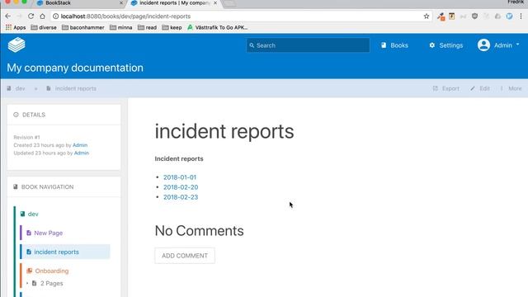Open the diverse bookmarks folder
The height and width of the screenshot is (297, 528).
(x=44, y=27)
